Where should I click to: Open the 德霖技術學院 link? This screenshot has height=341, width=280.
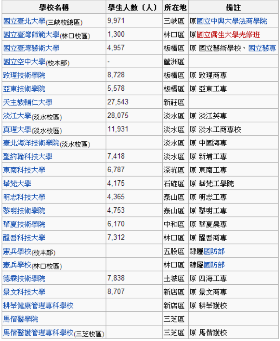(x=24, y=279)
